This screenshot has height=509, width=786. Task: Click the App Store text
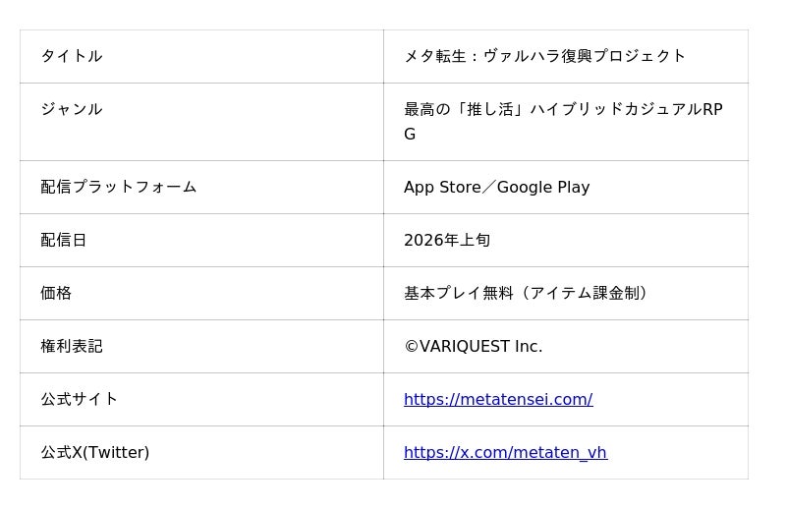442,187
